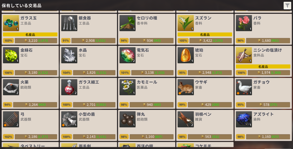
Task: Tap the 名産品 banner under ニシンの塩漬け
Action: point(263,66)
